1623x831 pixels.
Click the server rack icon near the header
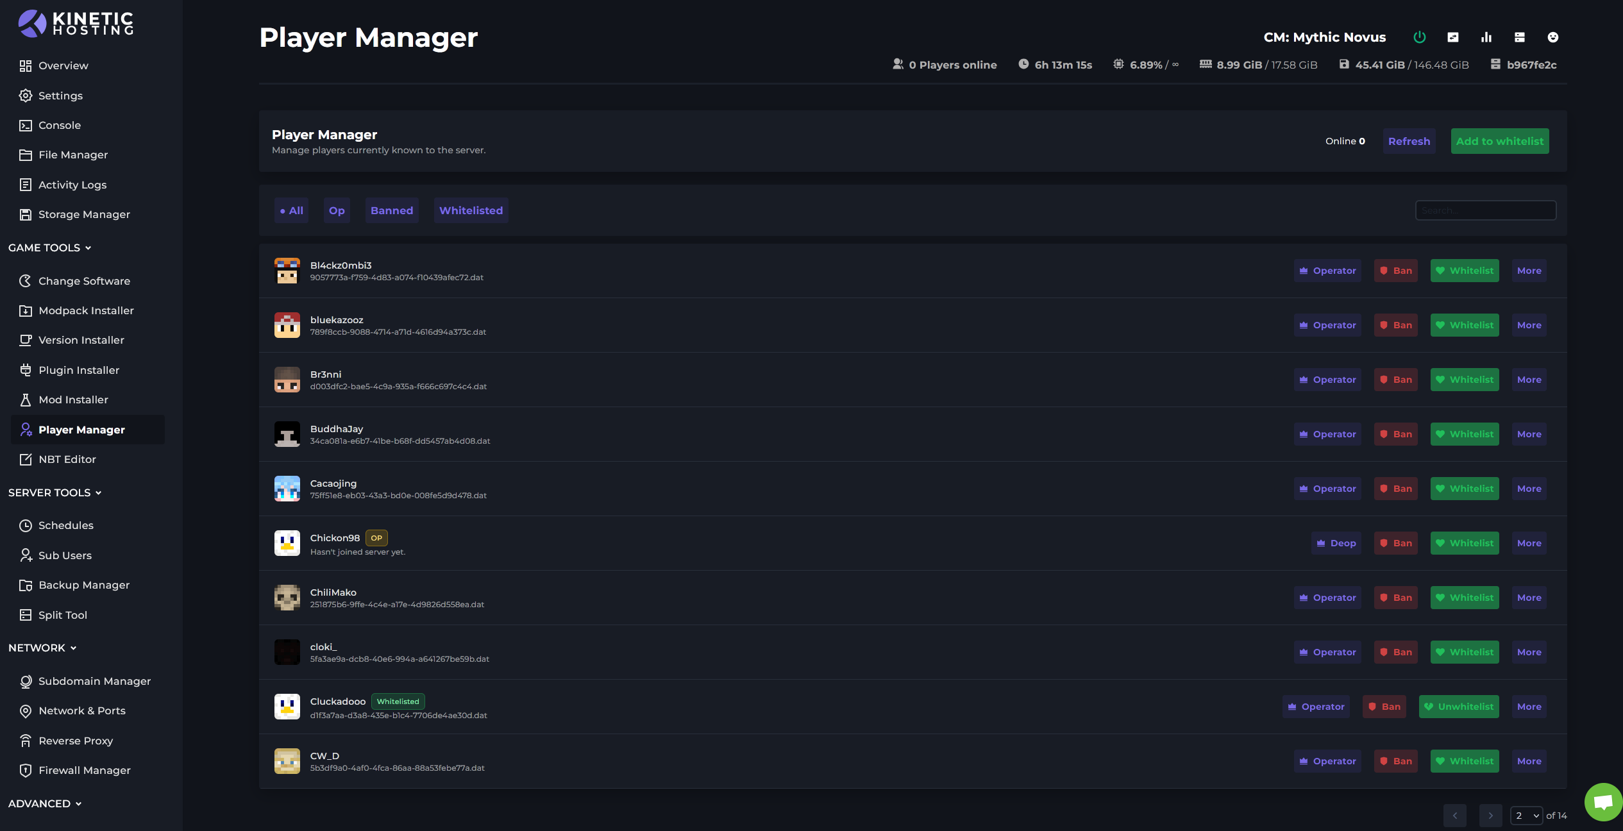tap(1520, 37)
